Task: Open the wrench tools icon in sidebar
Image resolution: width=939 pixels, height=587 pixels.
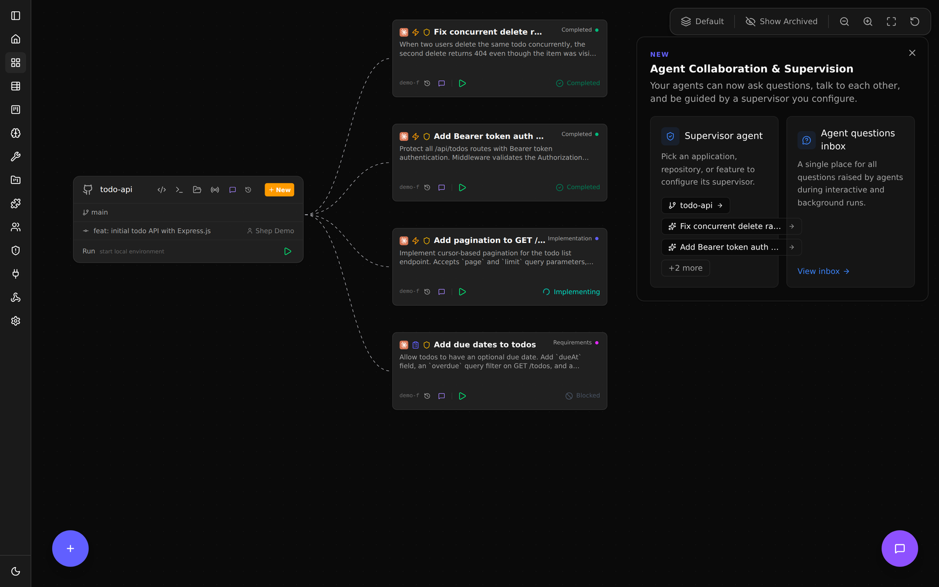Action: [x=16, y=157]
